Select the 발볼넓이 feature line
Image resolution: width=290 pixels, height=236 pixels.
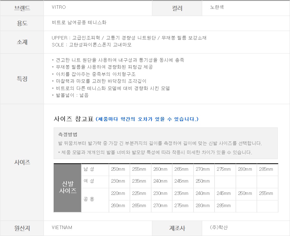click(x=70, y=95)
